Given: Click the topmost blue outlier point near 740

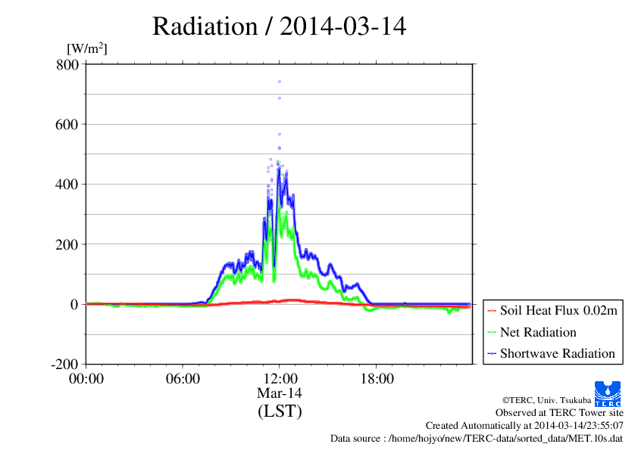Looking at the screenshot, I should (x=280, y=82).
